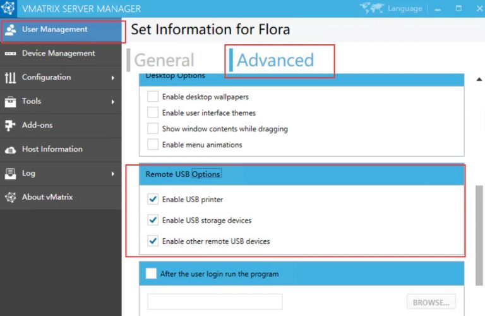This screenshot has width=485, height=316.
Task: Expand the Log submenu arrow
Action: (x=113, y=173)
